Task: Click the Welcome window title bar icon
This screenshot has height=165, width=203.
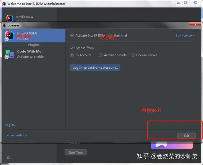Action: tap(4, 4)
